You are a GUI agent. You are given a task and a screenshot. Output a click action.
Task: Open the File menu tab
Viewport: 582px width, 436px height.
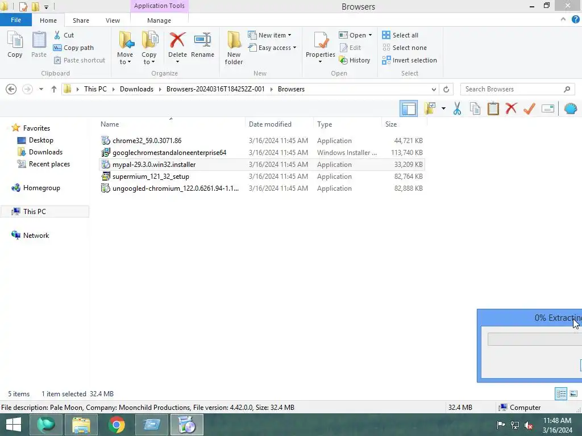pos(15,20)
